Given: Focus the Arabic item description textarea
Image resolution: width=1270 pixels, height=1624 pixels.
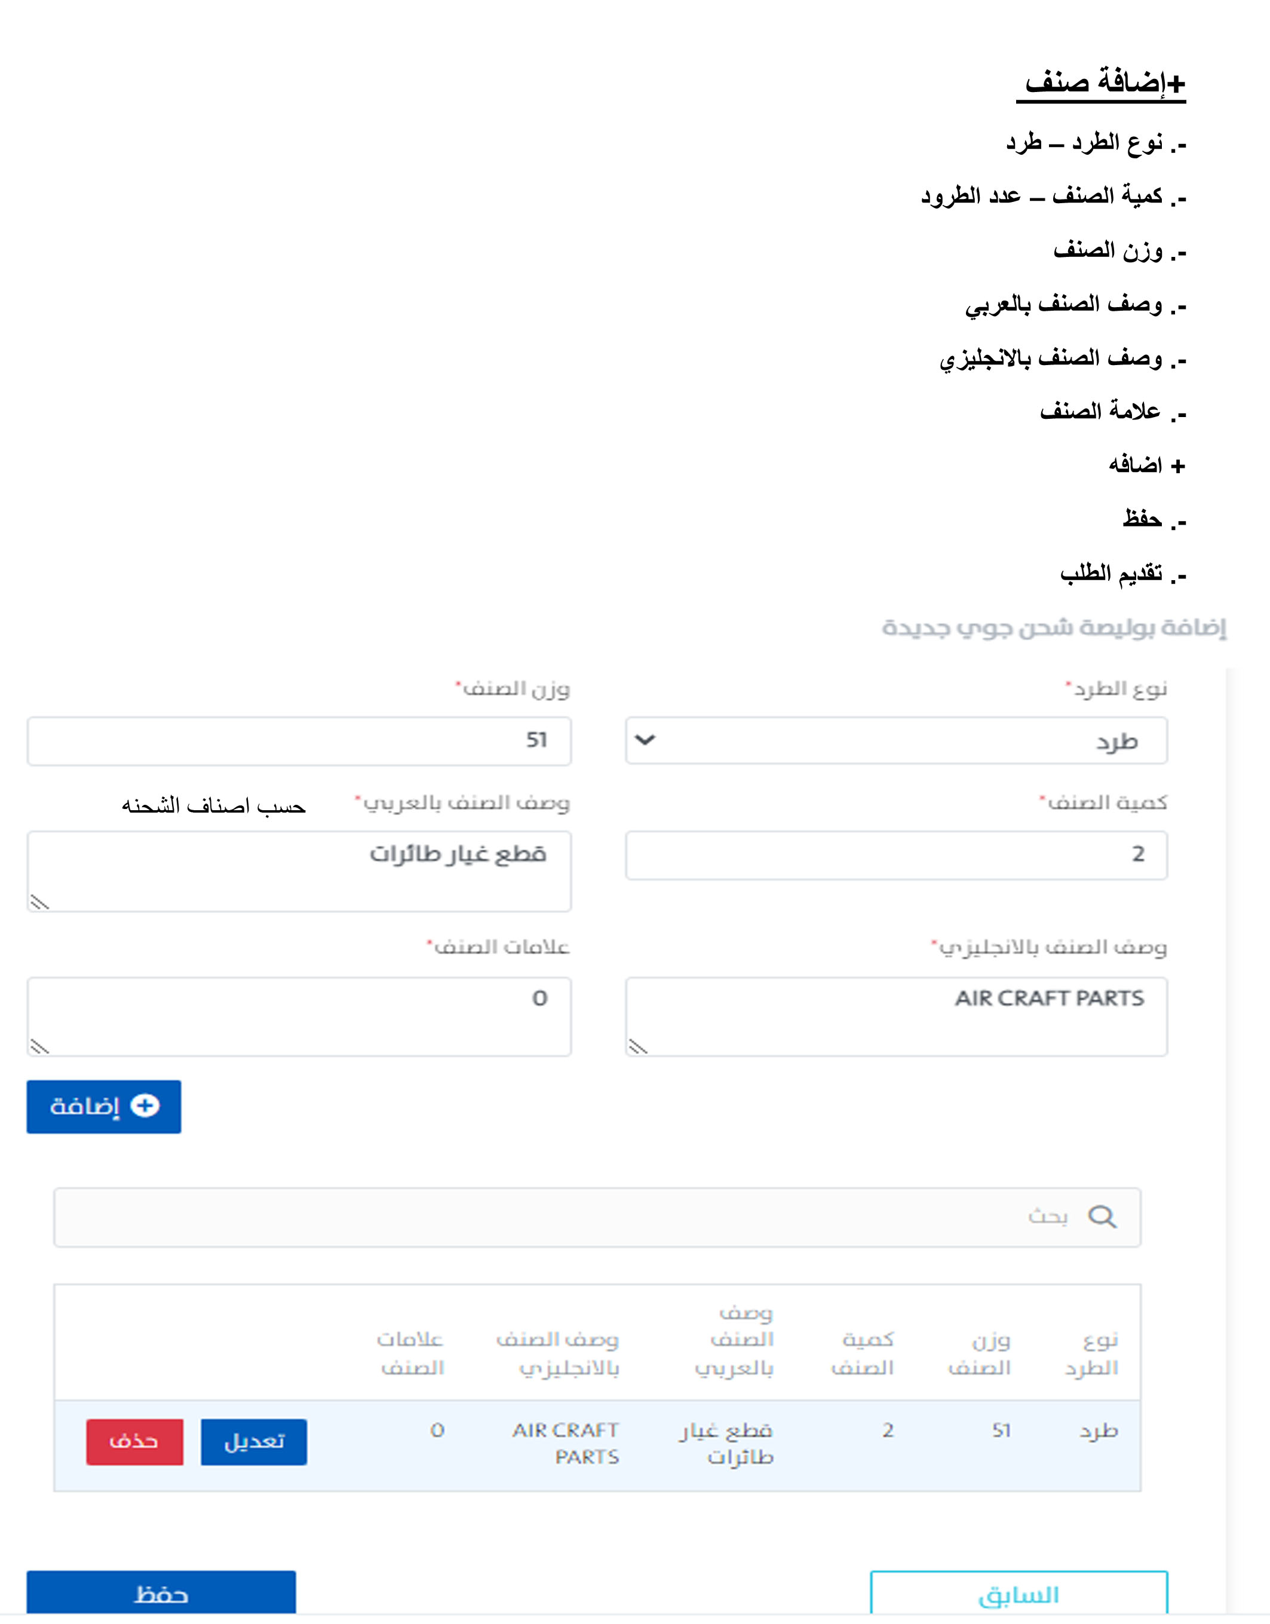Looking at the screenshot, I should click(299, 871).
